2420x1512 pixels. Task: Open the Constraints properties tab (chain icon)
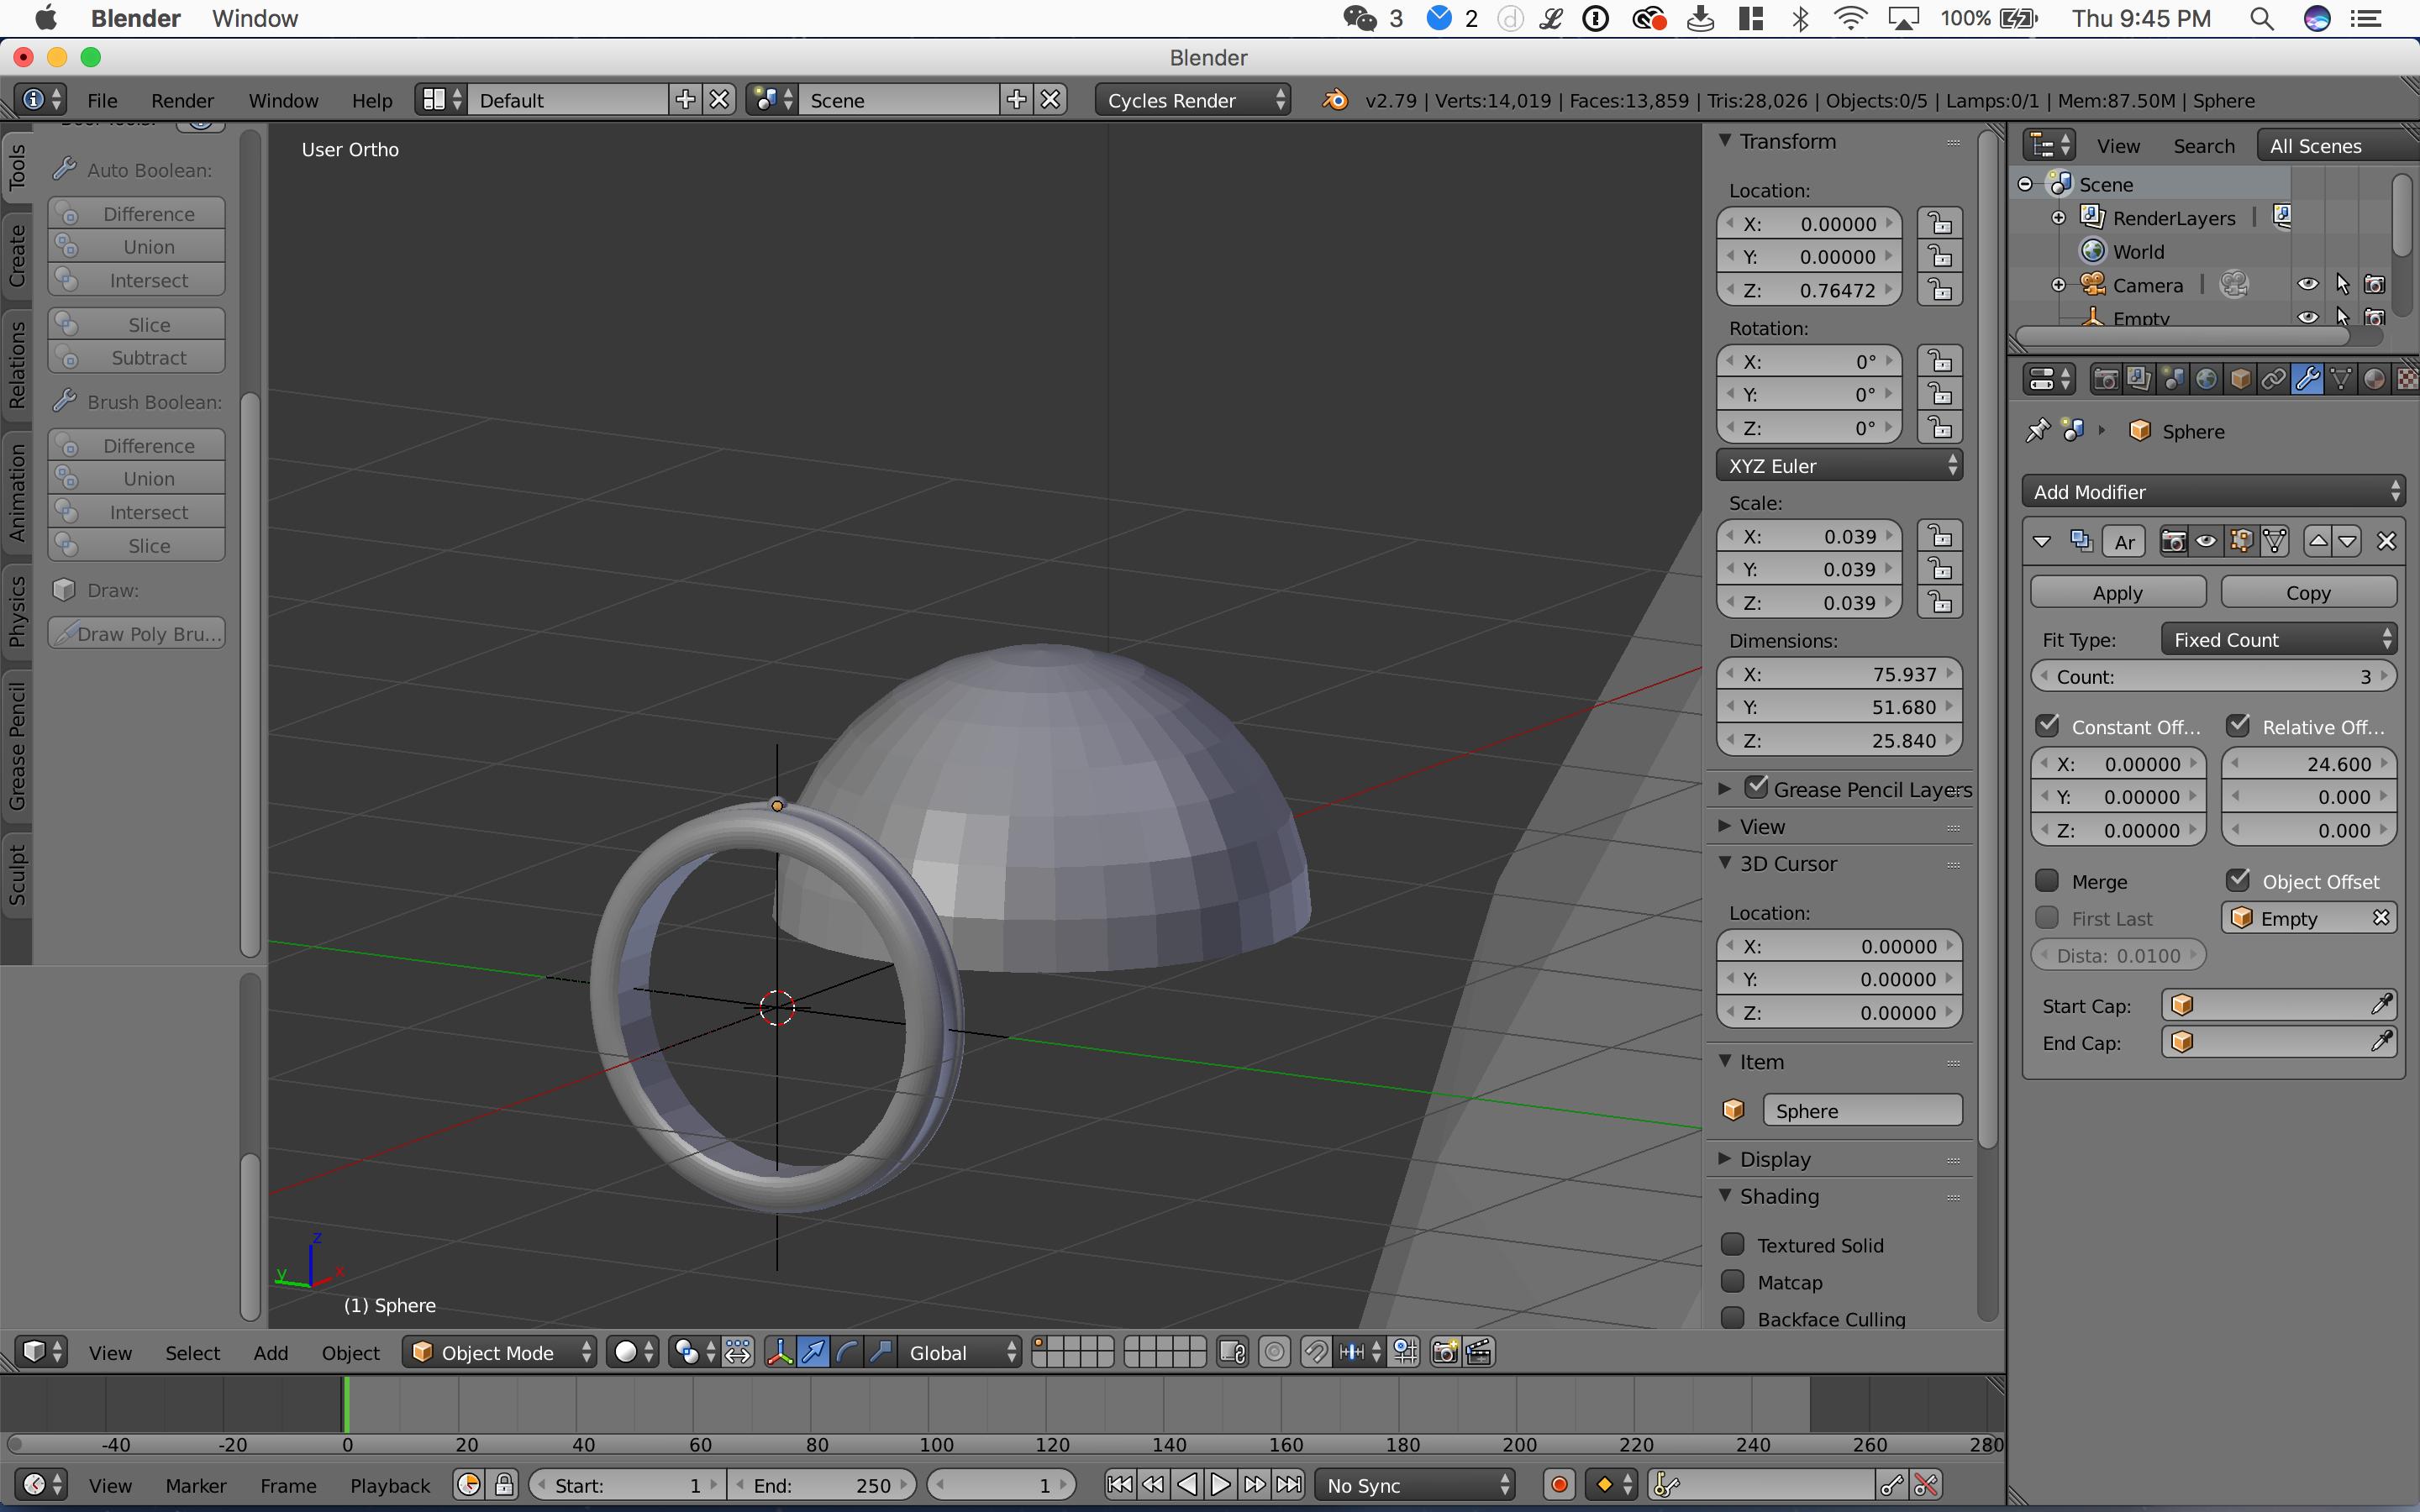pyautogui.click(x=2273, y=380)
